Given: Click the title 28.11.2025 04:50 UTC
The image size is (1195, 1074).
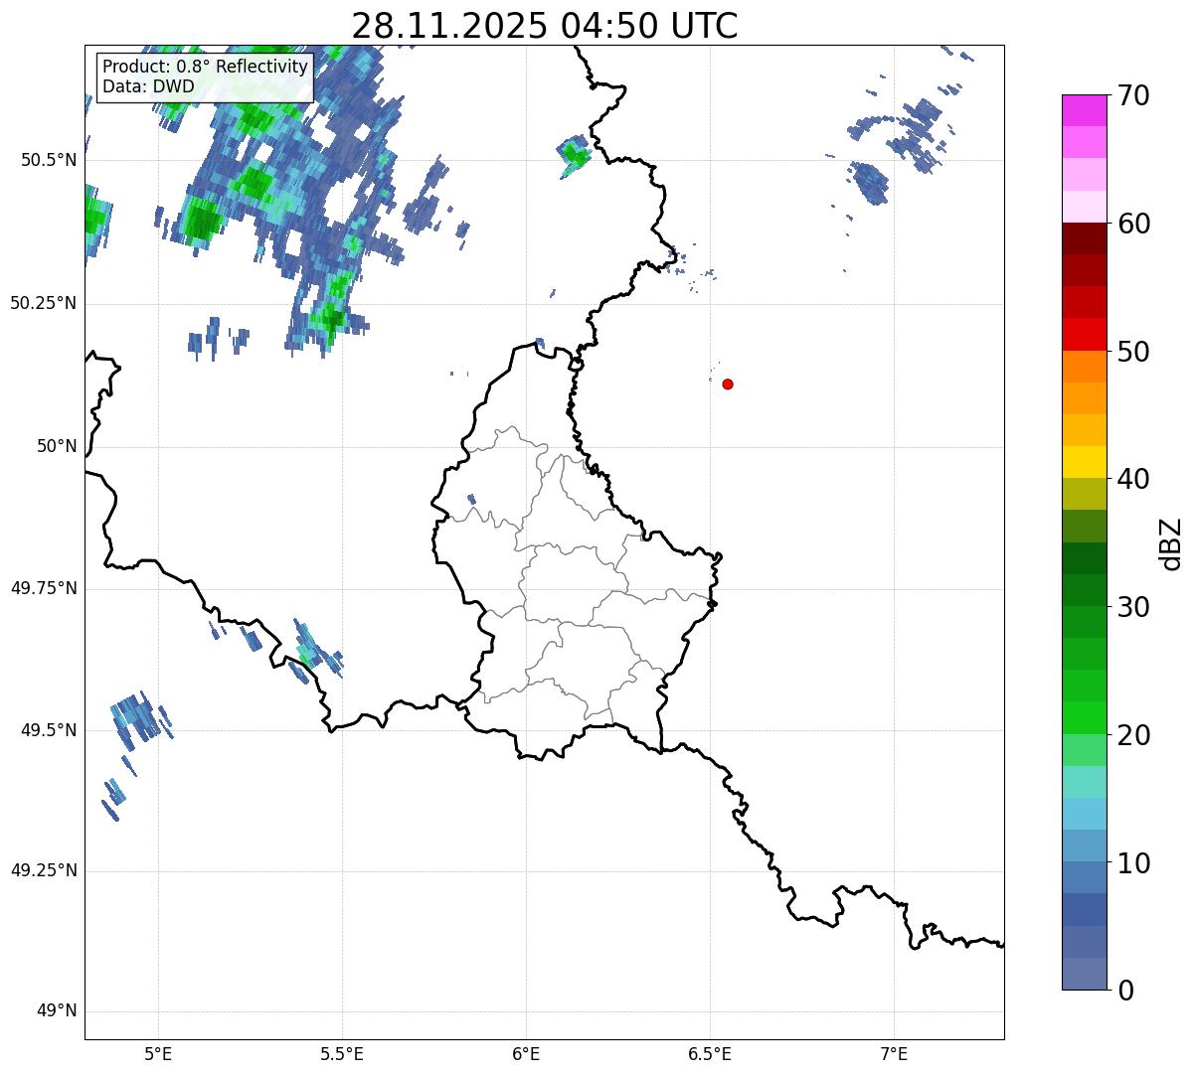Looking at the screenshot, I should pos(545,25).
